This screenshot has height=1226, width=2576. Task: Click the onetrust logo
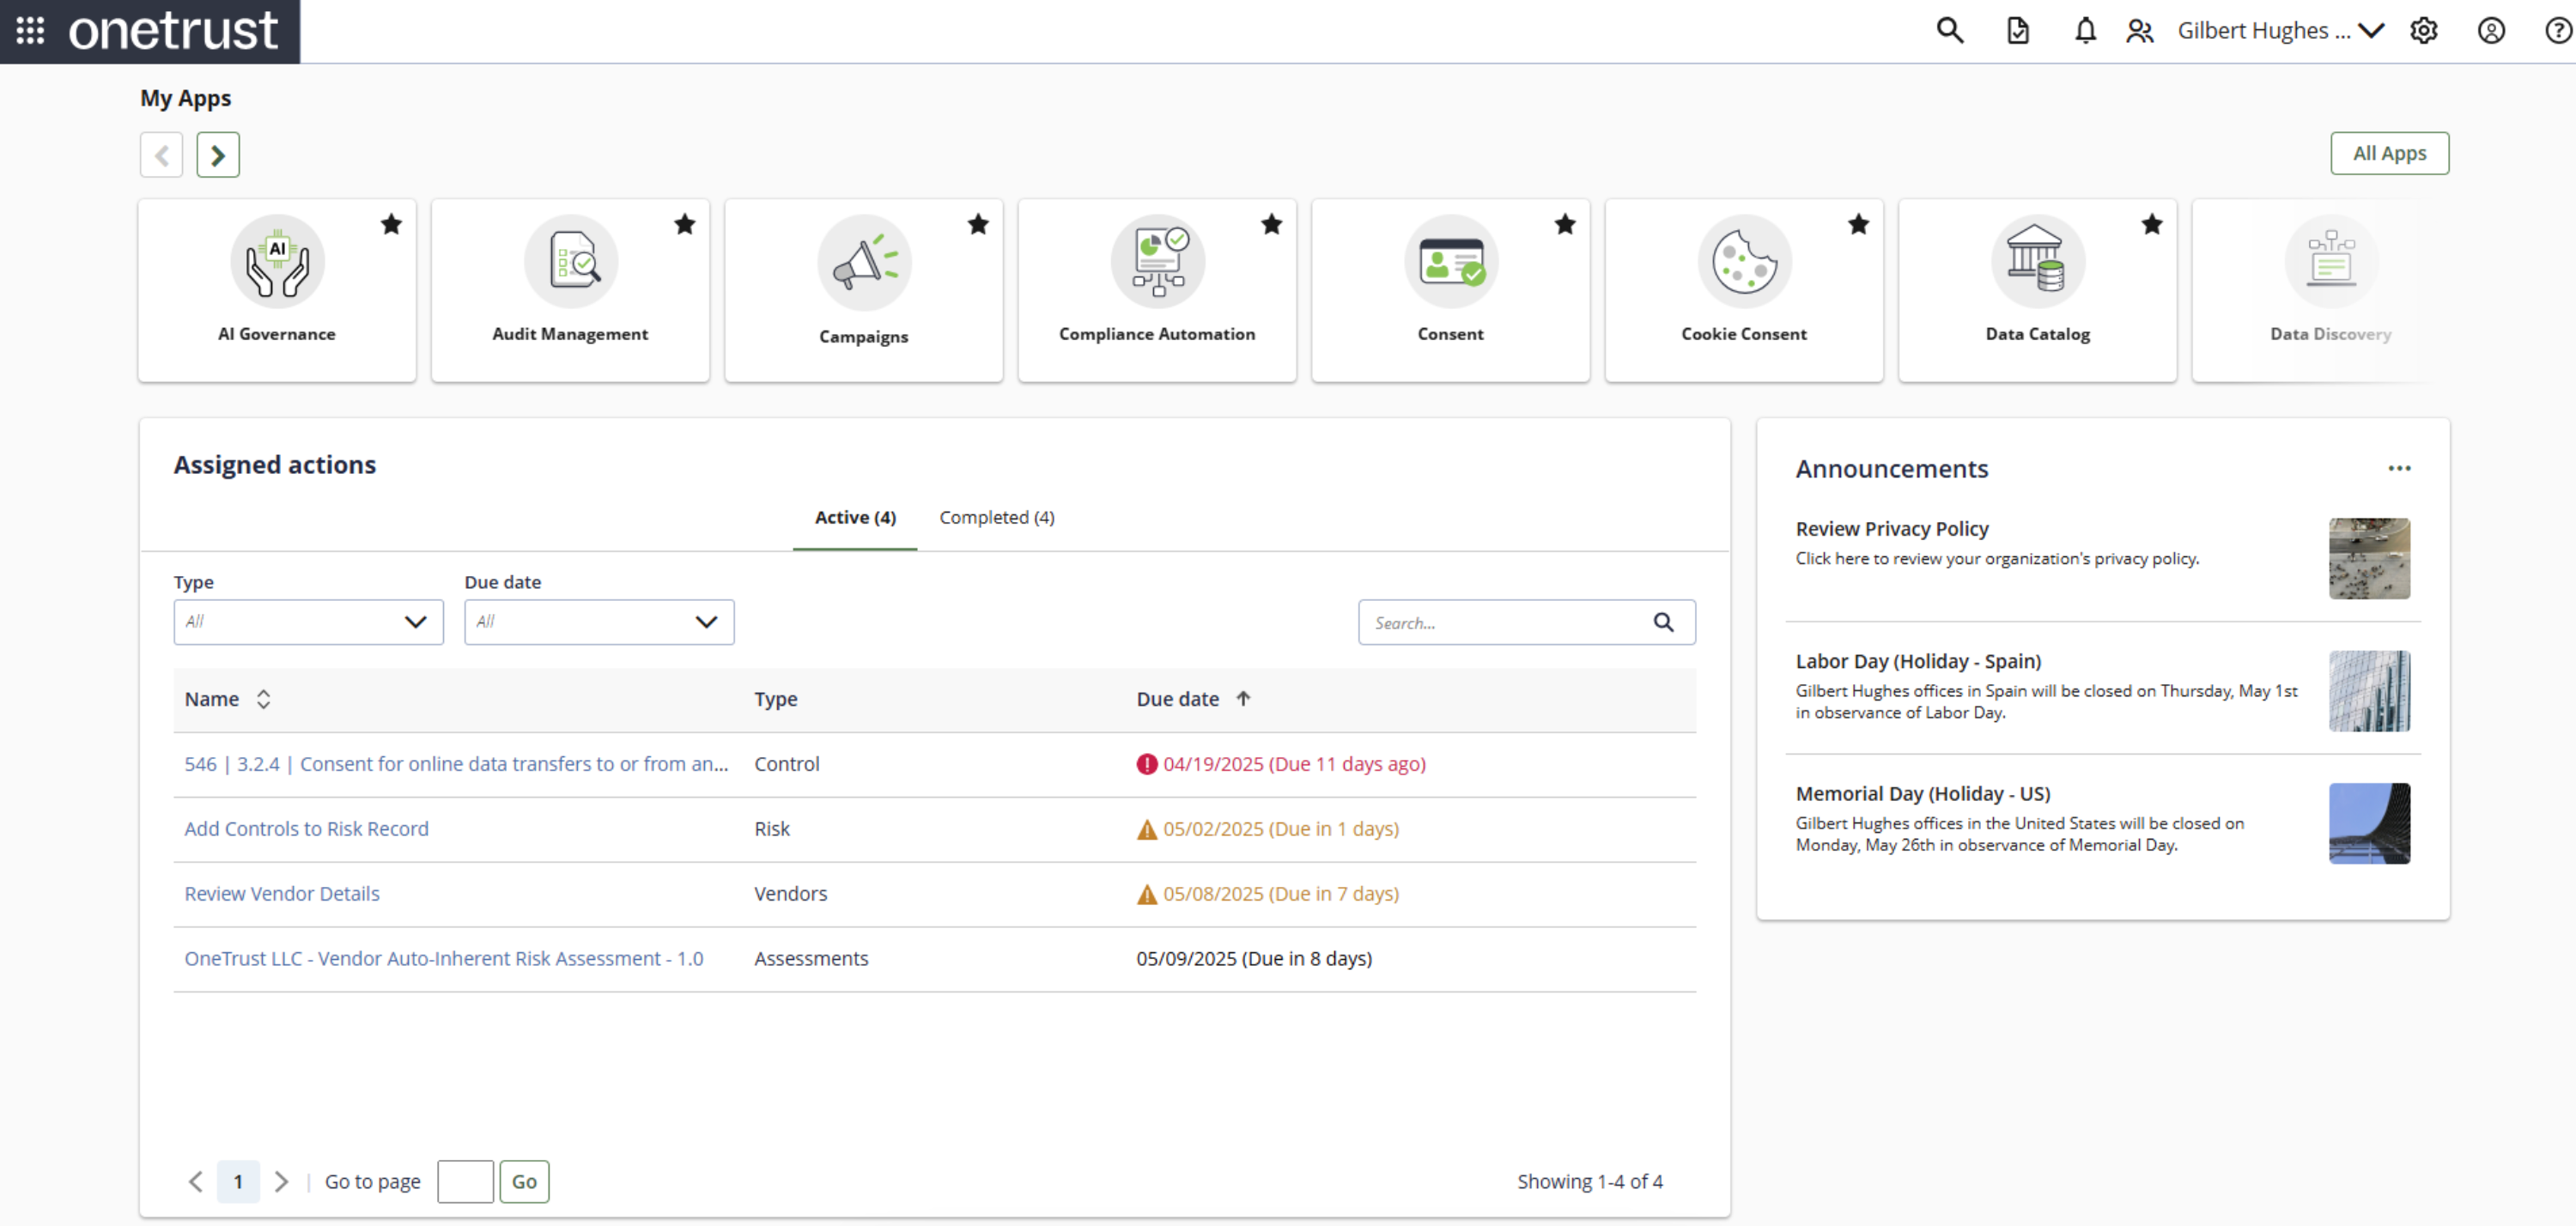173,31
